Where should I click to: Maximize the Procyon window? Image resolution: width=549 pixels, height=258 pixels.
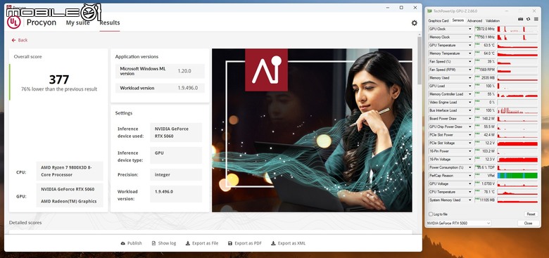tap(401, 7)
